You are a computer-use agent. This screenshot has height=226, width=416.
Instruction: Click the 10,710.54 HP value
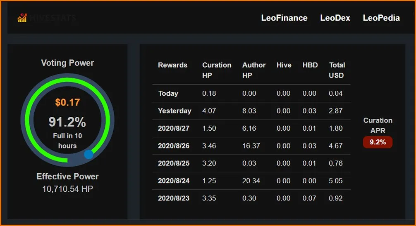[67, 189]
